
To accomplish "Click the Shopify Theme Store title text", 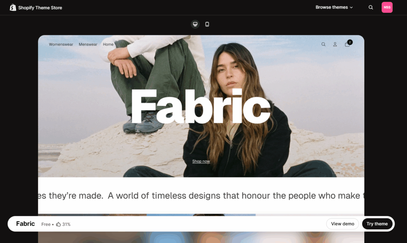I will pos(40,8).
